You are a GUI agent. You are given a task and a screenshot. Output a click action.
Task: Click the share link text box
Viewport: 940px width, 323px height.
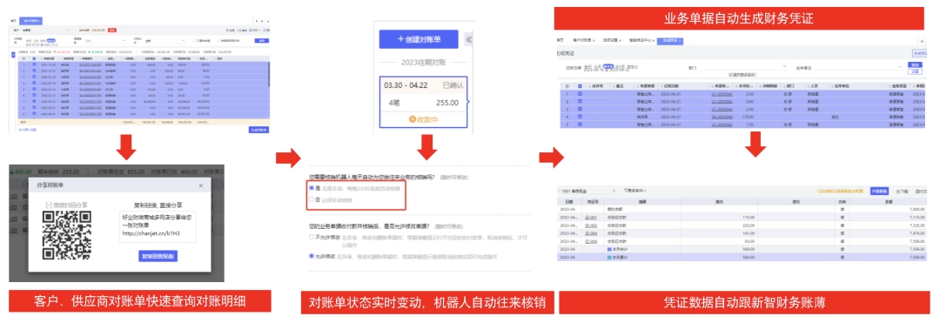tap(158, 225)
